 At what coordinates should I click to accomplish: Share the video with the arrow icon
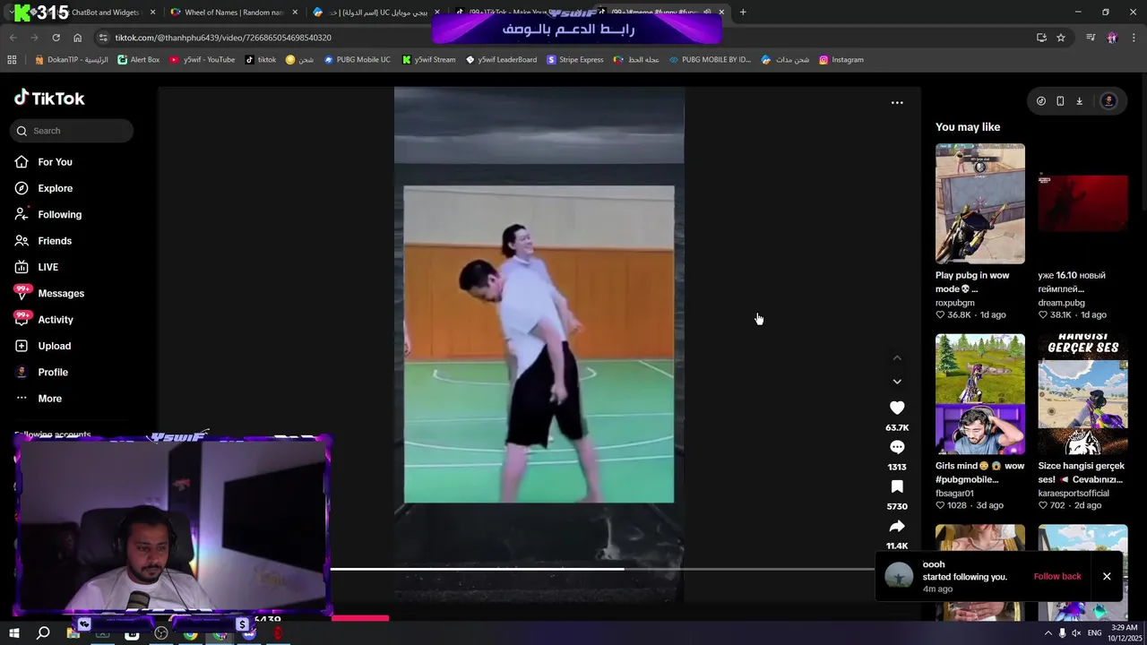click(x=897, y=526)
